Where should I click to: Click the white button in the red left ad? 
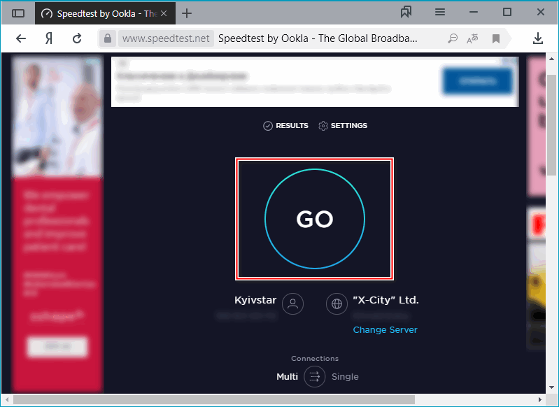pos(57,346)
